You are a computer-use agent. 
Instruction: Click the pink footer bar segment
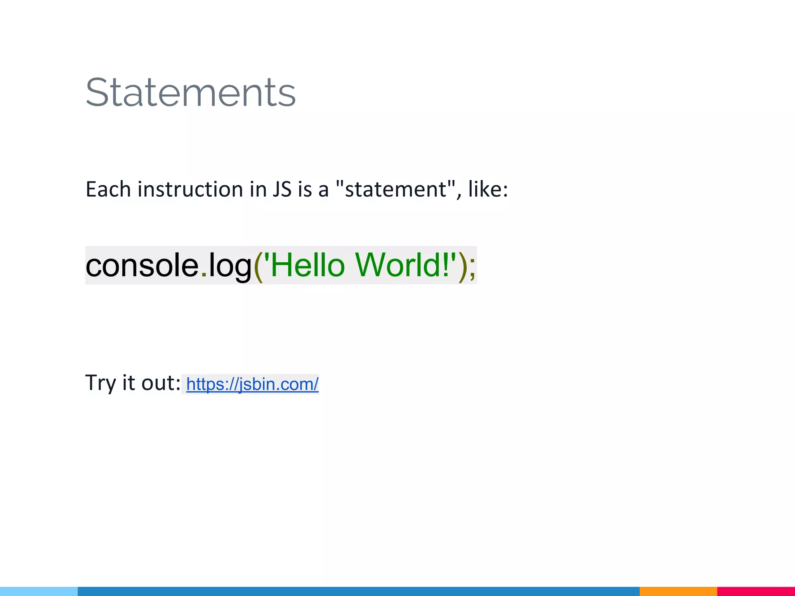coord(755,591)
